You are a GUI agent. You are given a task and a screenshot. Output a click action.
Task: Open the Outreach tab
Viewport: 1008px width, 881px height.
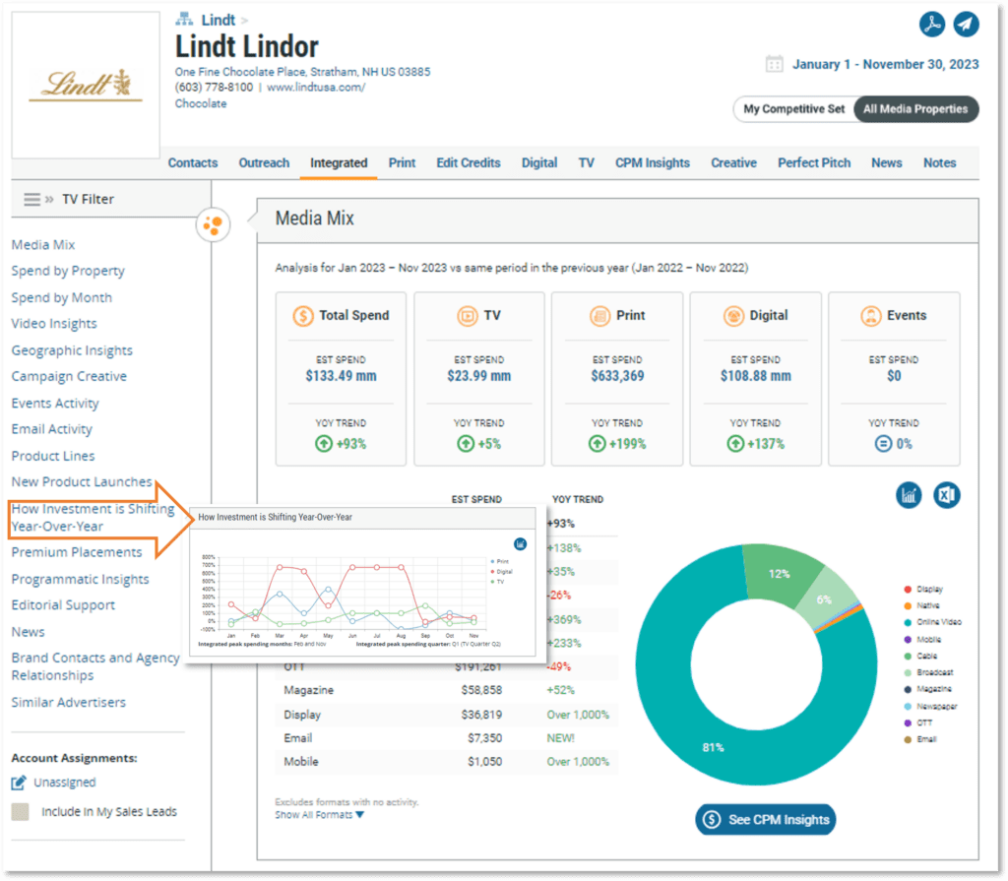point(264,163)
